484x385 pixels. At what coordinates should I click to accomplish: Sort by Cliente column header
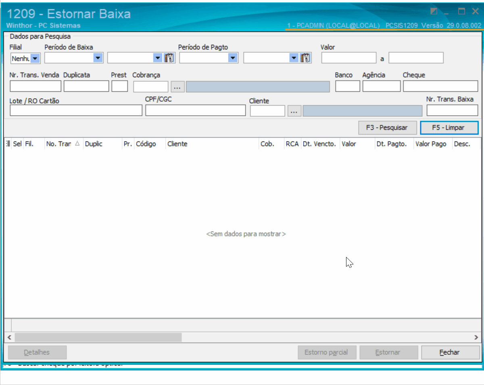(212, 144)
